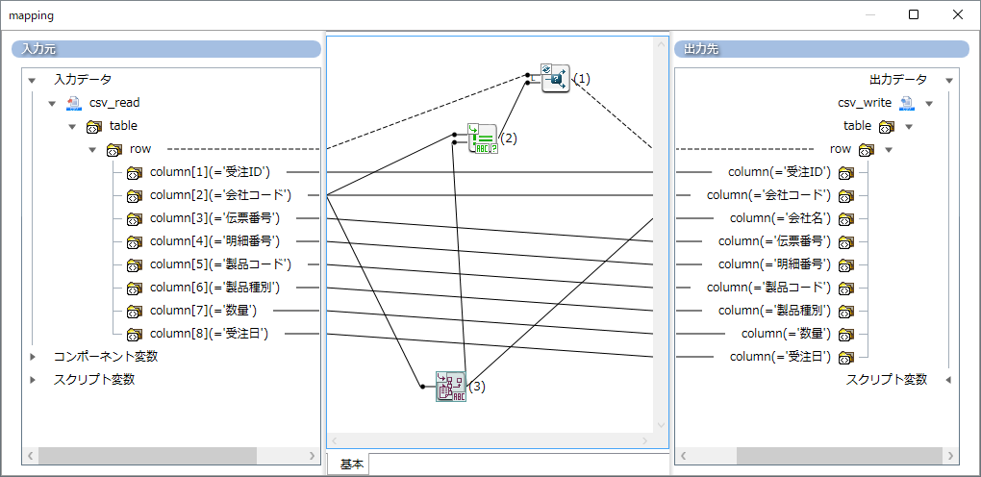Image resolution: width=981 pixels, height=477 pixels.
Task: Click output tree scroll left arrow
Action: 685,456
